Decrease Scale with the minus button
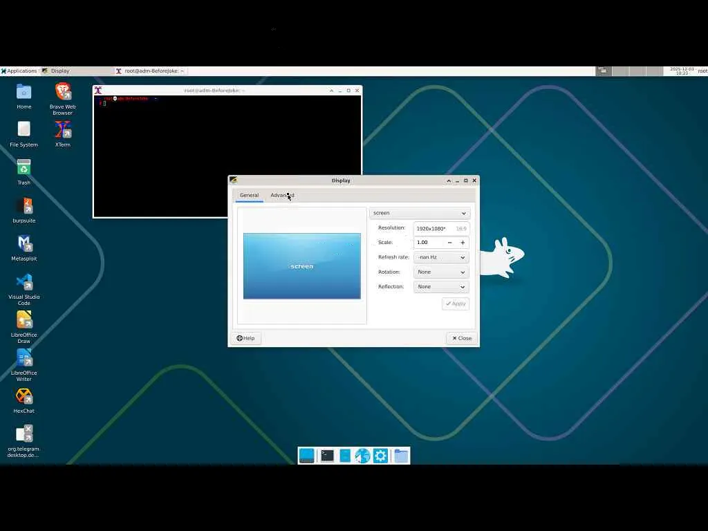This screenshot has height=531, width=708. pos(449,243)
